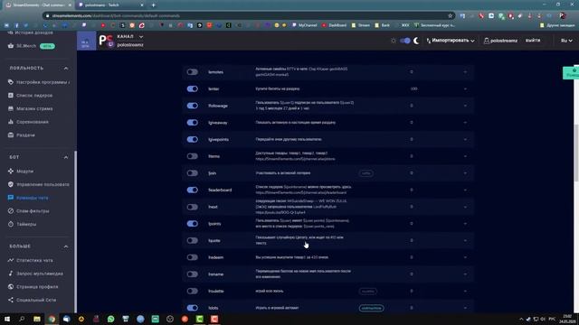Expand the !roulette row chevron
579x325 pixels.
[465, 291]
